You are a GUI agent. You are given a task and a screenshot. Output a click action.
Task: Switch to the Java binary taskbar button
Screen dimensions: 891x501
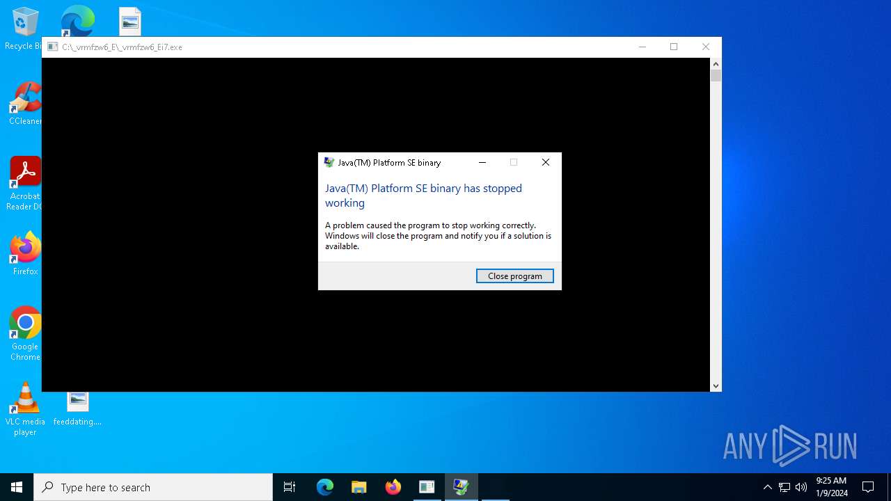click(x=461, y=487)
